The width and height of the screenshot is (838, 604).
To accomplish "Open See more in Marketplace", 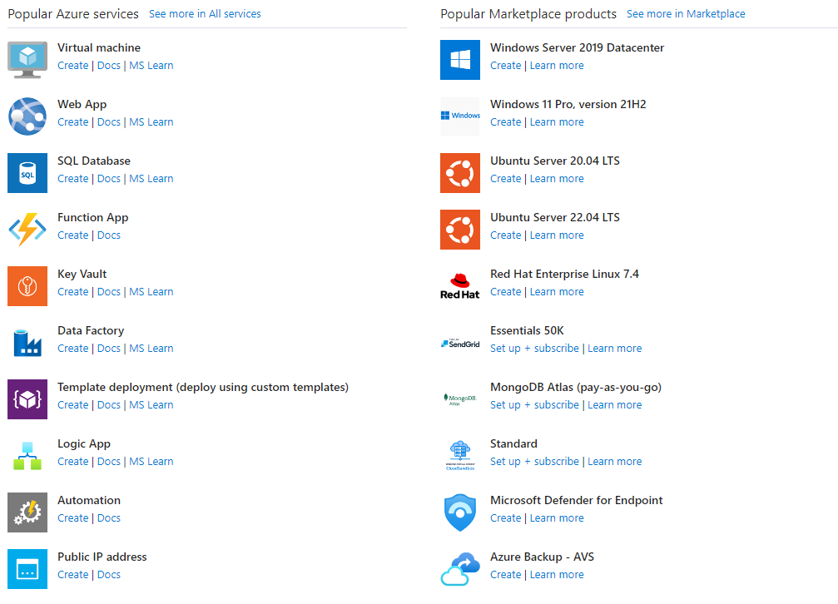I will click(686, 14).
